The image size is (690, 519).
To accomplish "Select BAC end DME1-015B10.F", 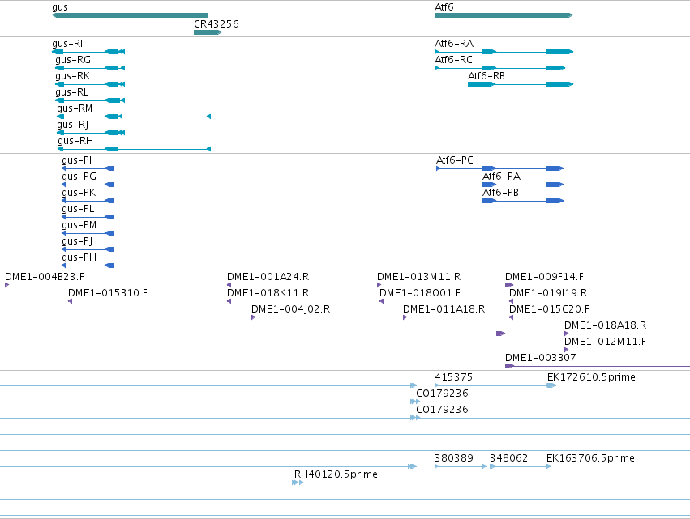I will [108, 294].
